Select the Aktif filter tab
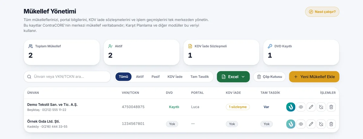Viewport: 363px width, 139px height. 140,77
